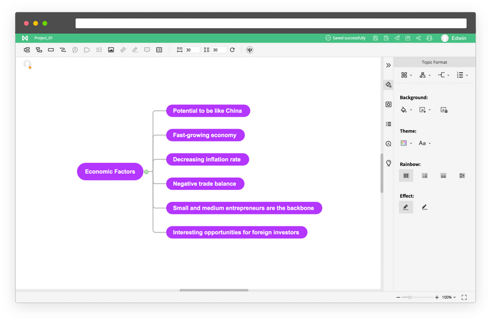This screenshot has height=321, width=491.
Task: Select the small and medium entrepreneurs topic
Action: click(244, 208)
